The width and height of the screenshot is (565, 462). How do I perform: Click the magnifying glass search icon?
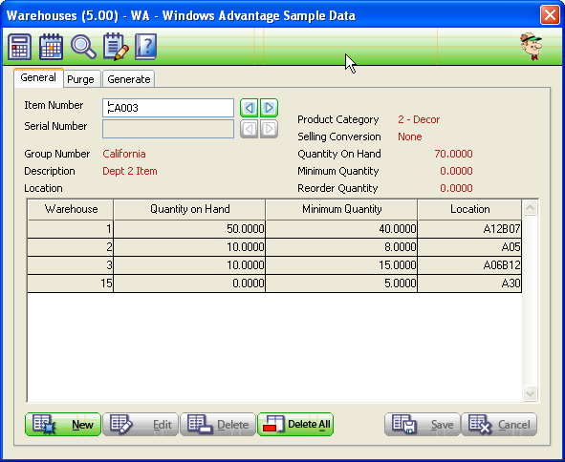[x=83, y=47]
